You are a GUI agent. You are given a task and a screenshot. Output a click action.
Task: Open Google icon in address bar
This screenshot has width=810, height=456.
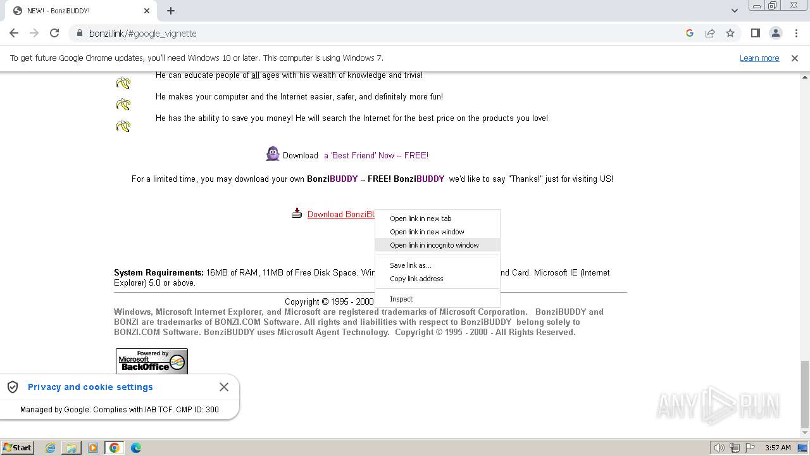pyautogui.click(x=690, y=33)
